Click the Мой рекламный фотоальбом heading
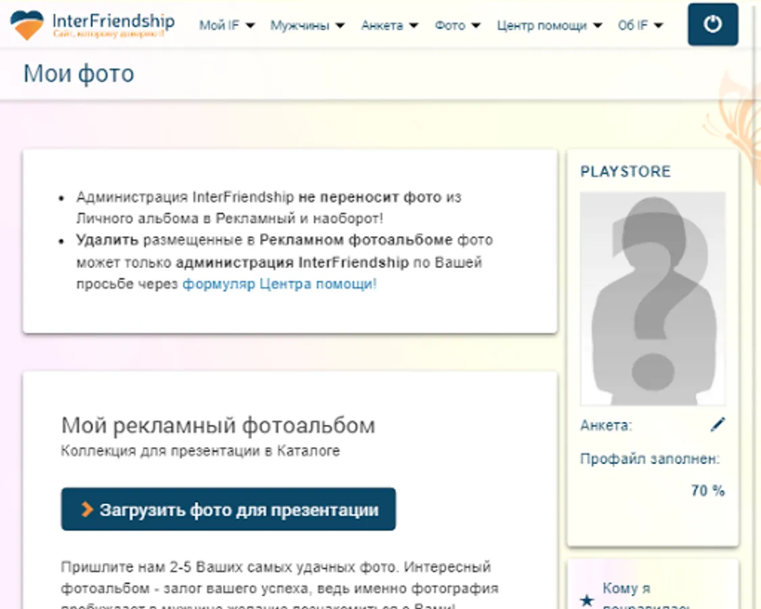761x609 pixels. (x=219, y=425)
